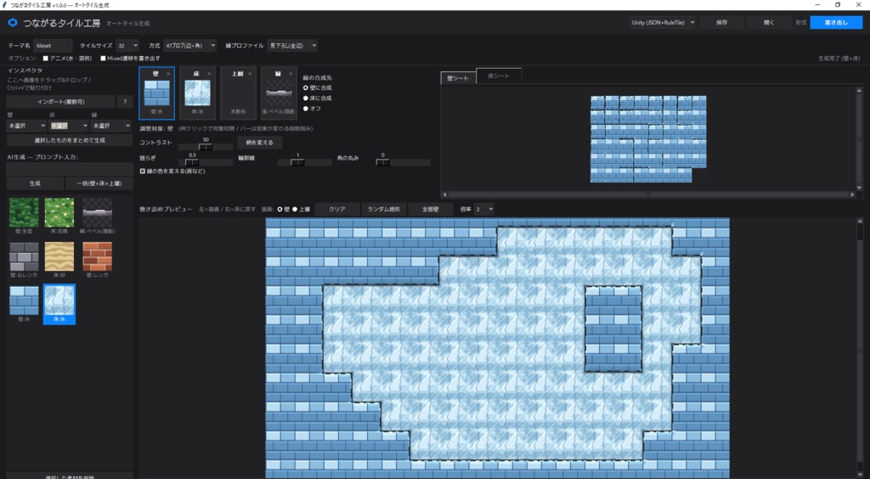Expand the 方式 47ブロブ dropdown
This screenshot has width=870, height=479.
189,46
